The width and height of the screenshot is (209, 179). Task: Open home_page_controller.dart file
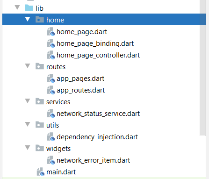pos(98,55)
